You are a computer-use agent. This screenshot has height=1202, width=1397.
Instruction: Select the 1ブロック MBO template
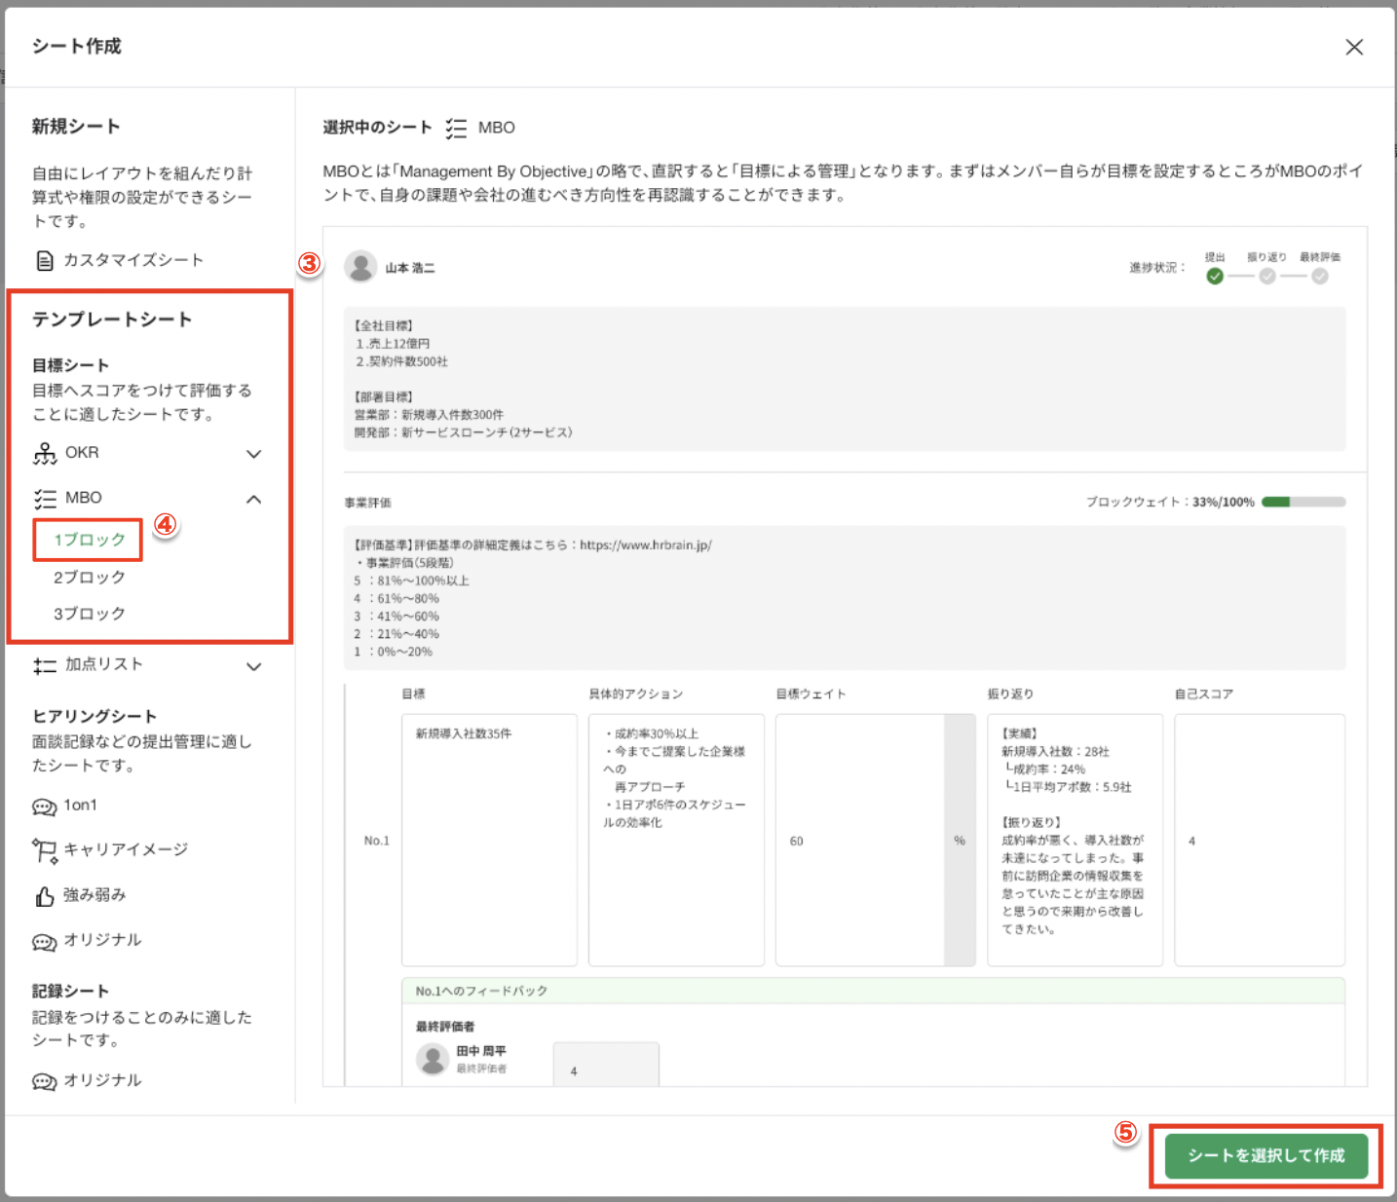click(x=89, y=540)
